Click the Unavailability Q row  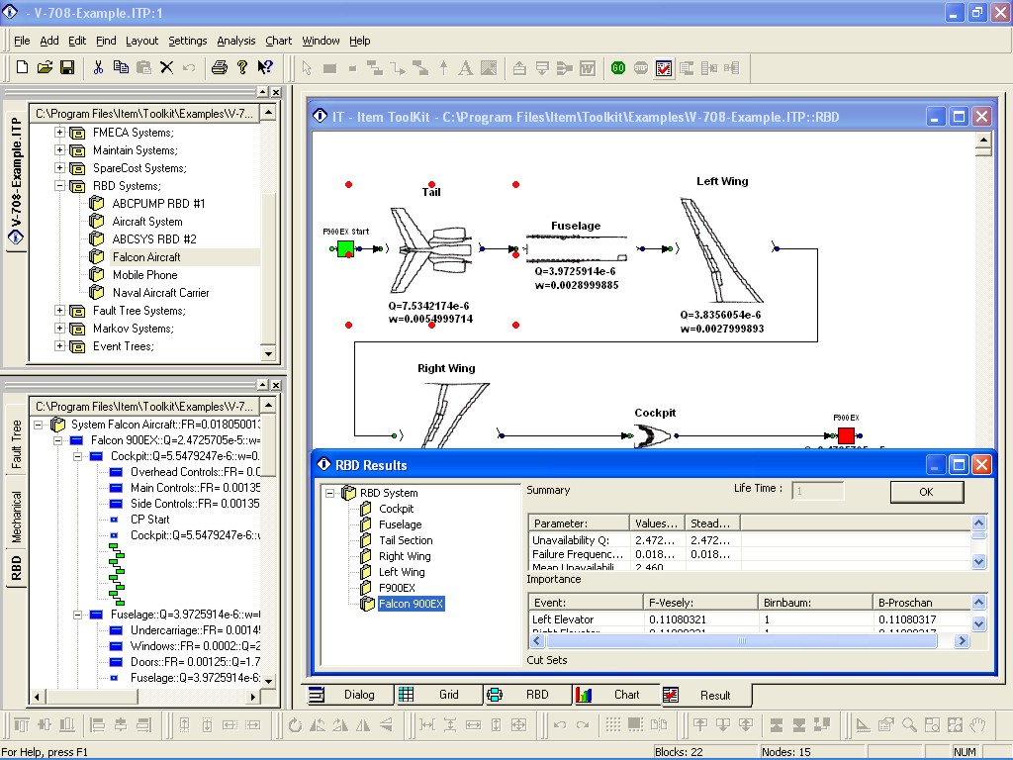tap(750, 540)
